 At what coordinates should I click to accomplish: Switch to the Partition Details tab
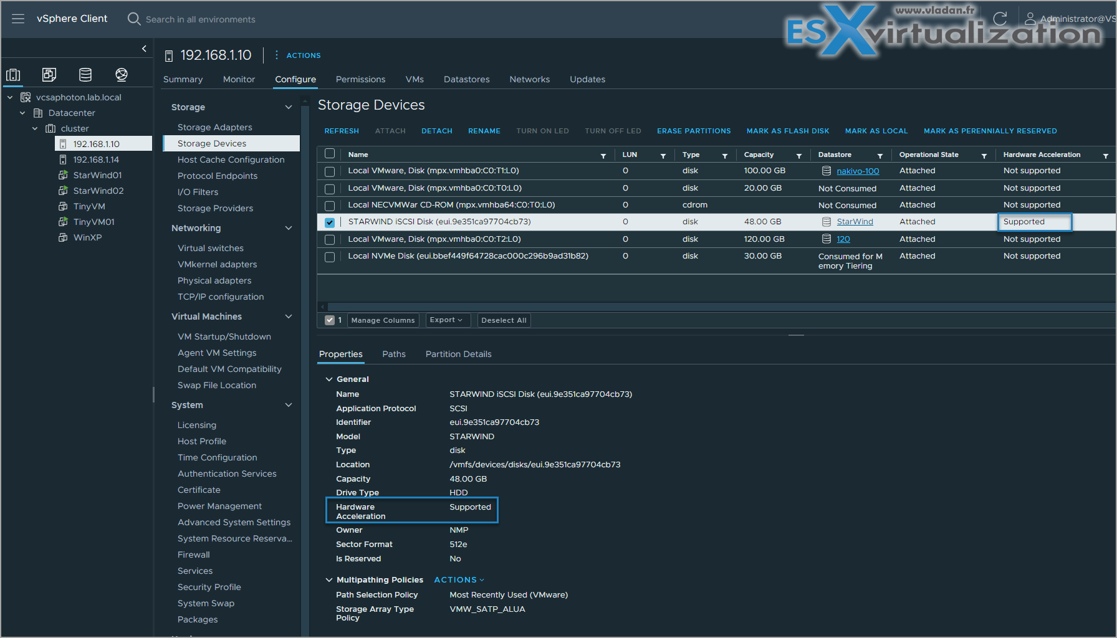point(458,354)
